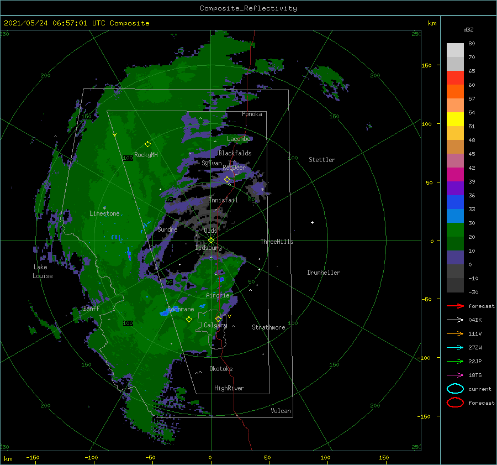Click the cyan 27ZW arrow icon

[455, 348]
